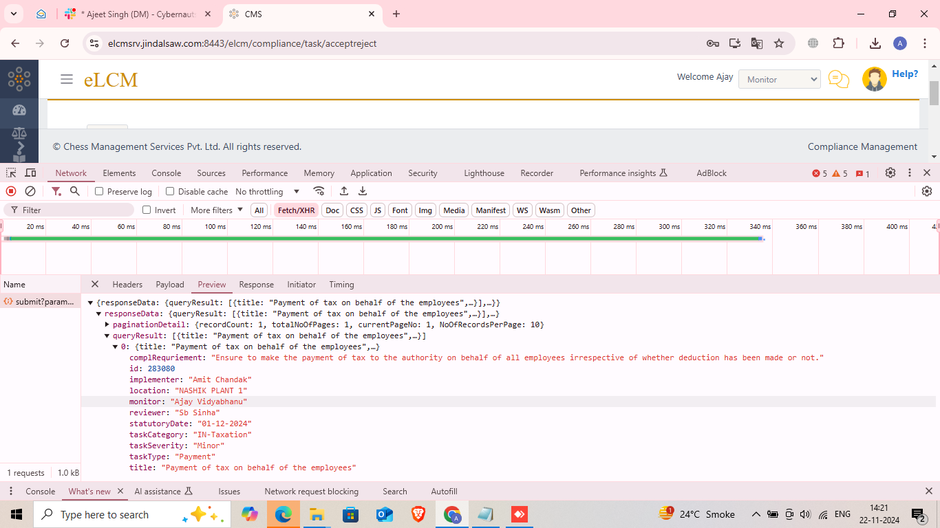
Task: Switch to the Headers tab
Action: (x=127, y=285)
